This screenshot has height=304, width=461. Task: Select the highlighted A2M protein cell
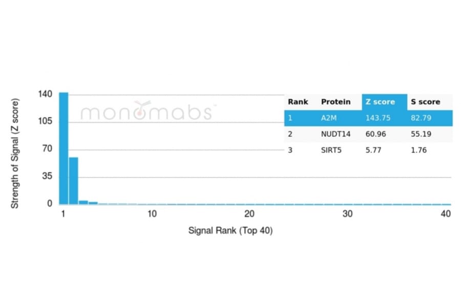tap(328, 118)
